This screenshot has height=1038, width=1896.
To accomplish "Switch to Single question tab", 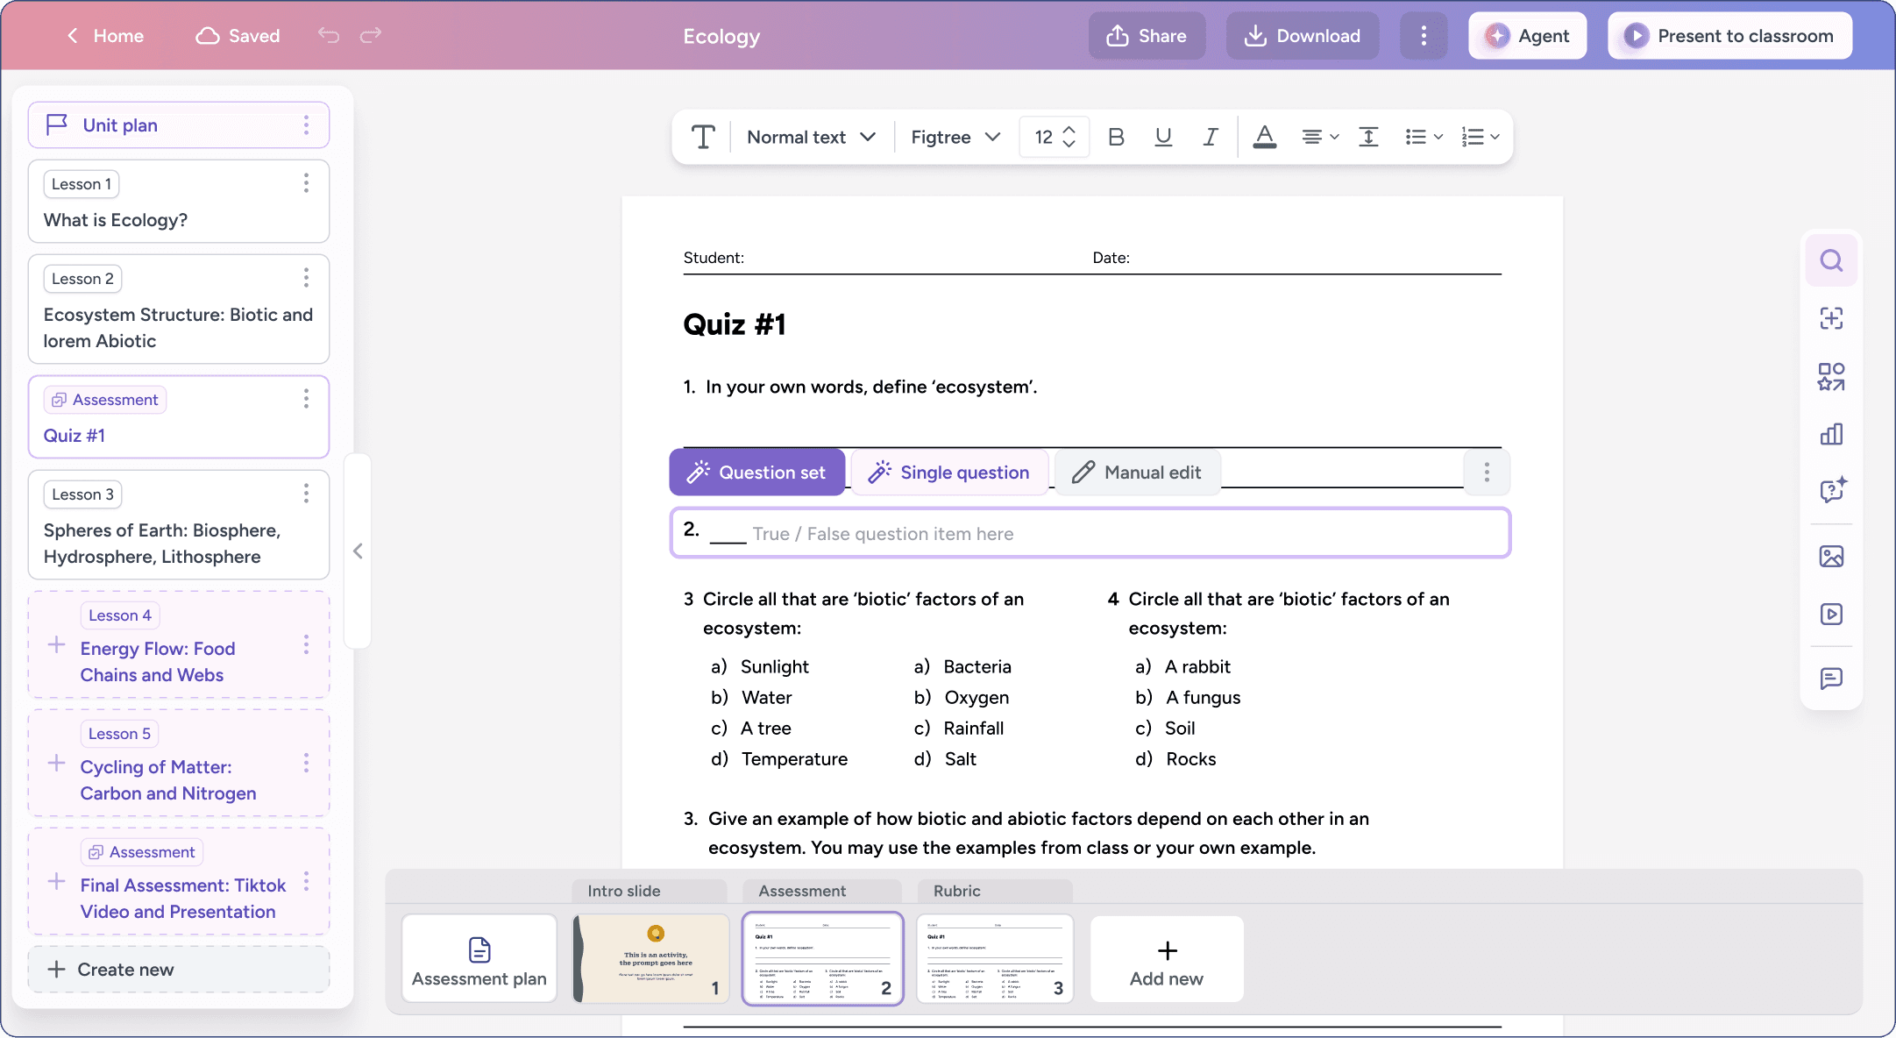I will (x=949, y=473).
